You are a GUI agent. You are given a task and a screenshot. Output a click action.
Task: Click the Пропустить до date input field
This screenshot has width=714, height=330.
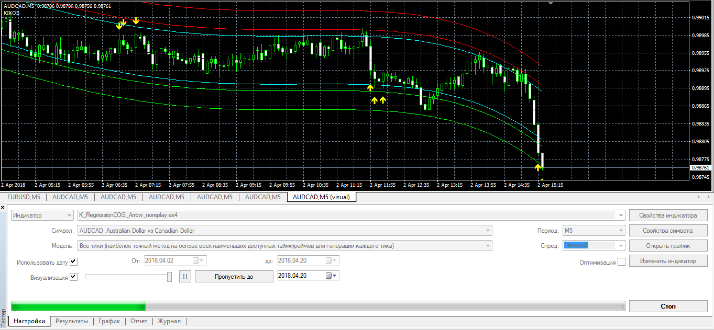pos(301,276)
